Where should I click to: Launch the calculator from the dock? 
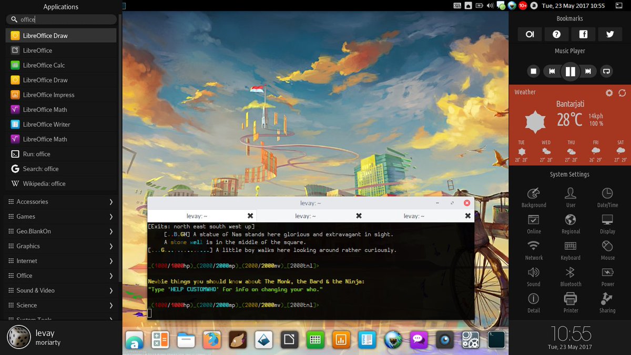point(160,340)
